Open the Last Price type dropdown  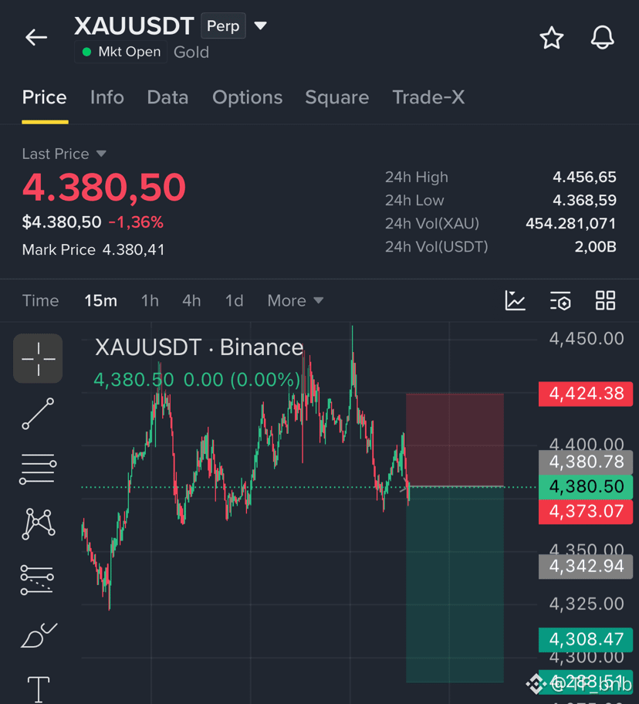(101, 154)
